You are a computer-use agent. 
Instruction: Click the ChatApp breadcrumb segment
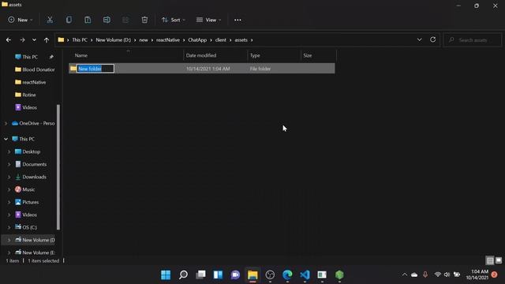(197, 40)
